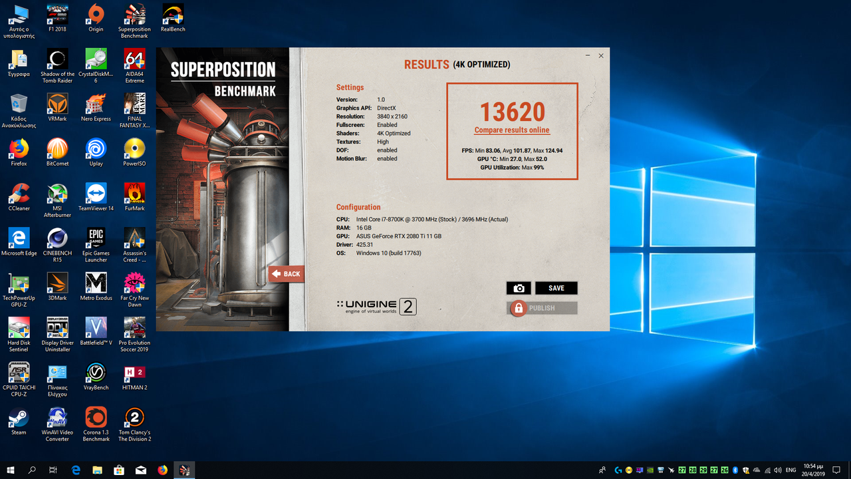
Task: Open Metro Exodus desktop icon
Action: click(96, 286)
